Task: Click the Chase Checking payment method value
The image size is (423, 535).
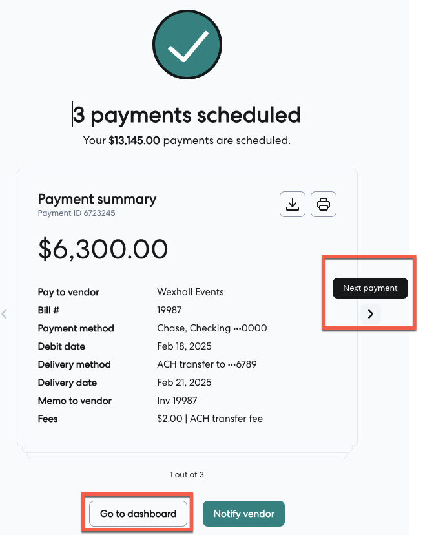Action: click(x=212, y=328)
